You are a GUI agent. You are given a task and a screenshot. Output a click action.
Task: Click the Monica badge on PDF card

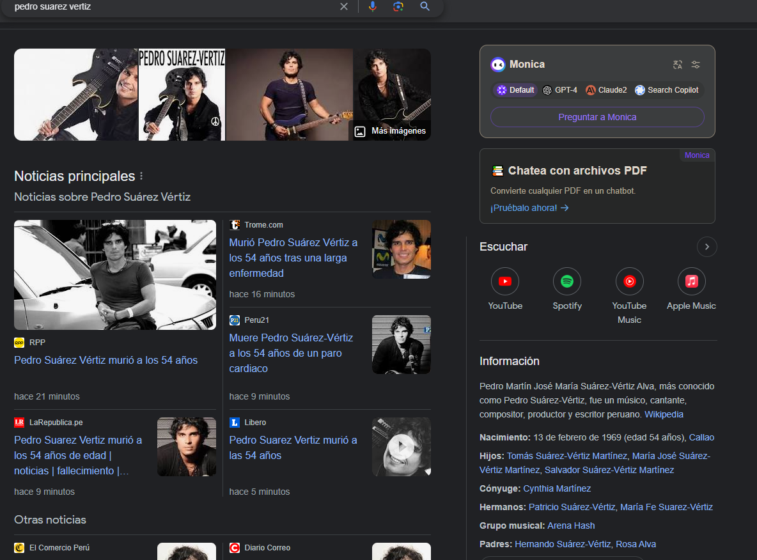(697, 155)
